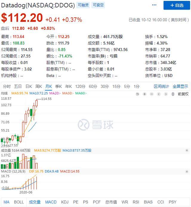The height and width of the screenshot is (207, 191).
Task: Close the MACD indicator panel
Action: [x=187, y=172]
